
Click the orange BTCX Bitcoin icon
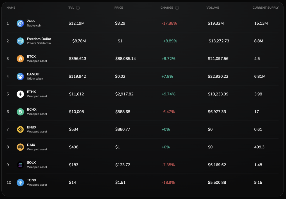tap(20, 59)
